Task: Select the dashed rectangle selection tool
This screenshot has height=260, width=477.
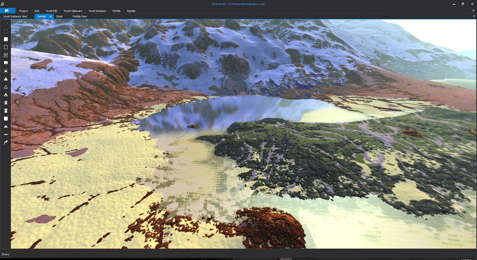Action: coord(6,31)
